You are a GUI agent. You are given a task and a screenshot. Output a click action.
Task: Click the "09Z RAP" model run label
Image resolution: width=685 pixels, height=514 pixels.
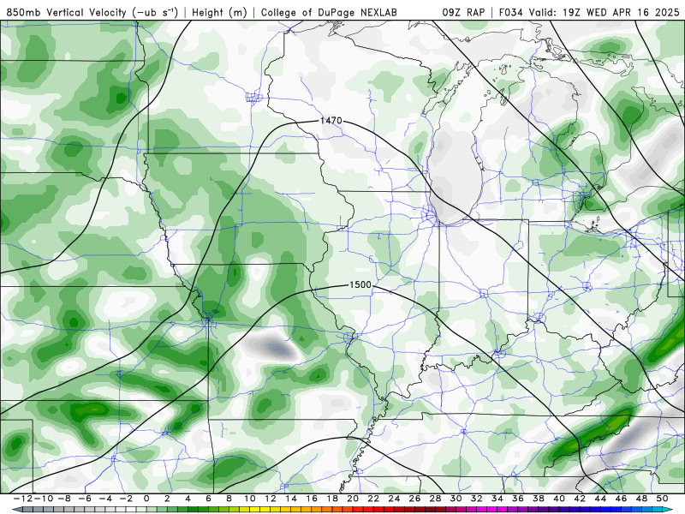coord(463,13)
